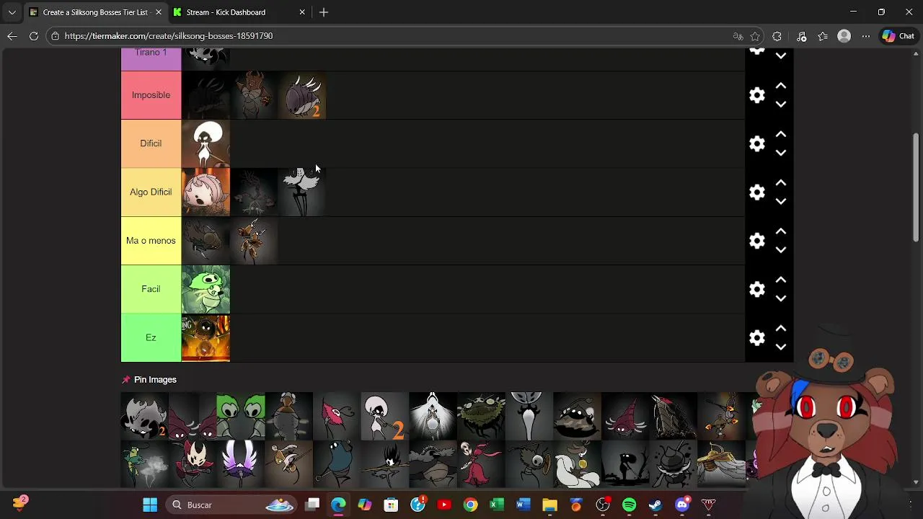Open browser profile avatar
The height and width of the screenshot is (519, 923).
coord(844,36)
